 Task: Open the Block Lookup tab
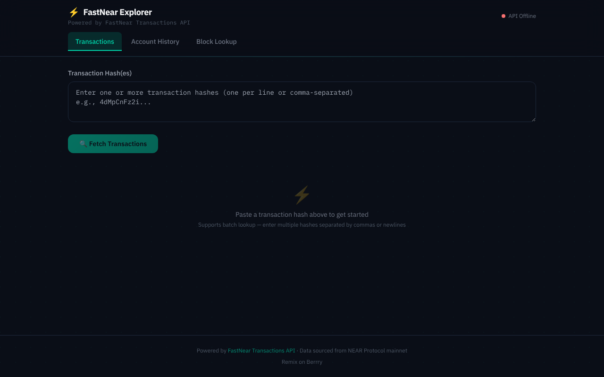point(216,41)
